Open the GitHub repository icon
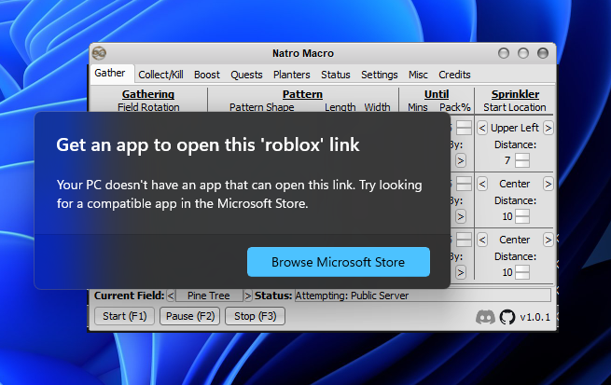Image resolution: width=611 pixels, height=385 pixels. (507, 317)
